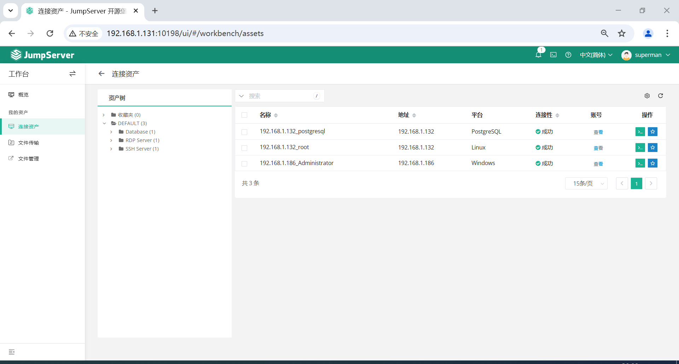Click the 192.168.1.186_Administrator asset name
679x364 pixels.
(x=297, y=163)
